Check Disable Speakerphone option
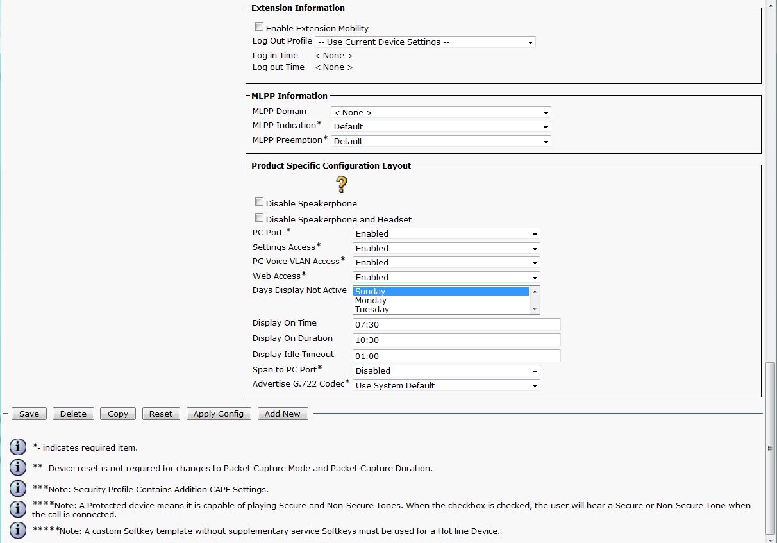 point(259,203)
